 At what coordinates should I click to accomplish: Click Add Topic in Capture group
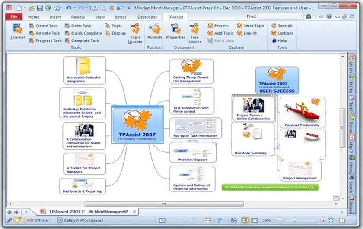(x=220, y=33)
